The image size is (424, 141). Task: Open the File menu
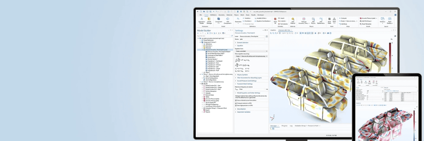click(201, 15)
